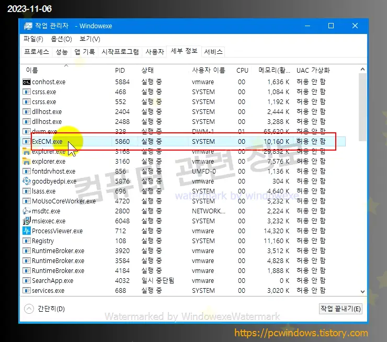Click the MoUsoCoreWorker.exe process icon
Image resolution: width=387 pixels, height=342 pixels.
(26, 201)
